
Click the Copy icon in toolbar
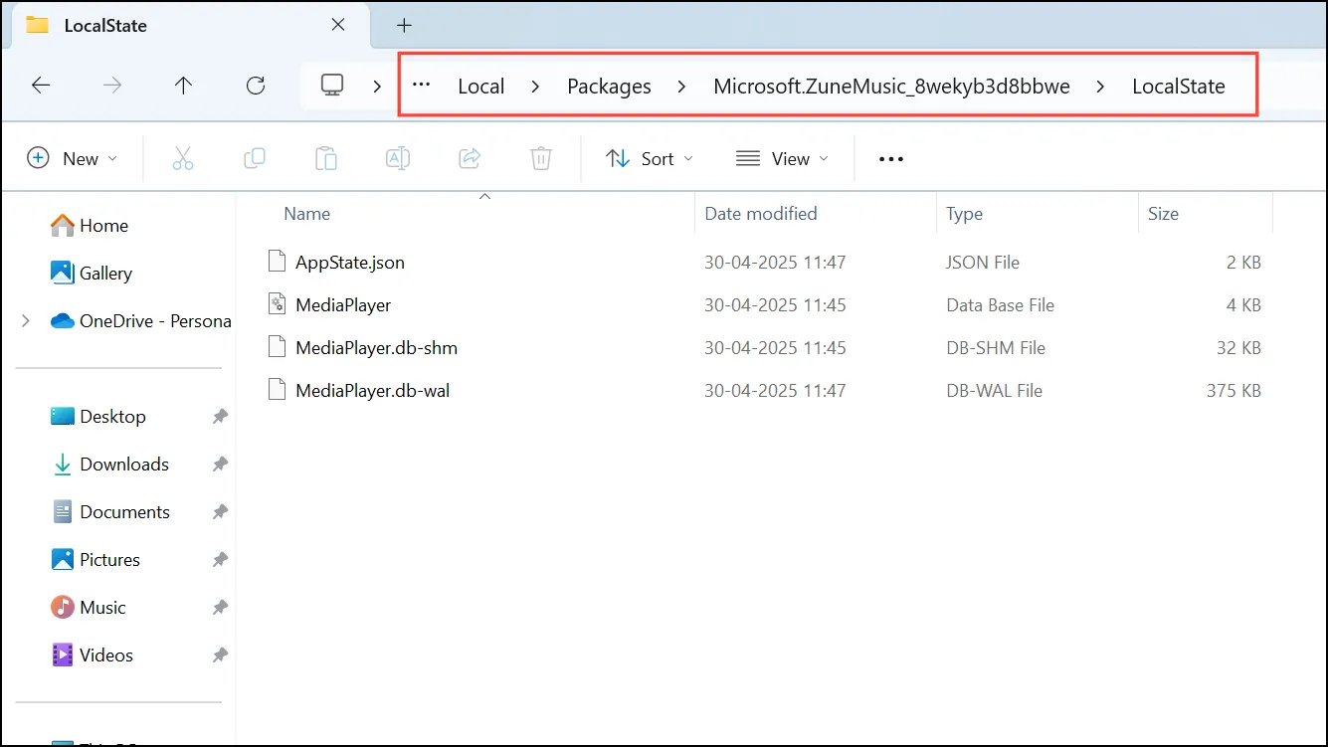tap(255, 158)
